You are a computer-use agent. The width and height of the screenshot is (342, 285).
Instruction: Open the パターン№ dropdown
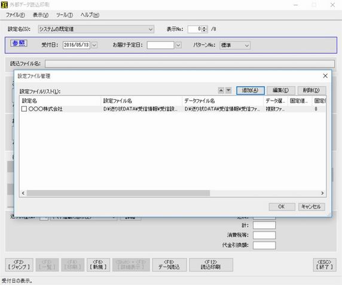point(247,45)
